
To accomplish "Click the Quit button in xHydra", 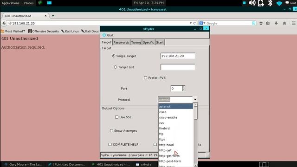I will [x=108, y=35].
